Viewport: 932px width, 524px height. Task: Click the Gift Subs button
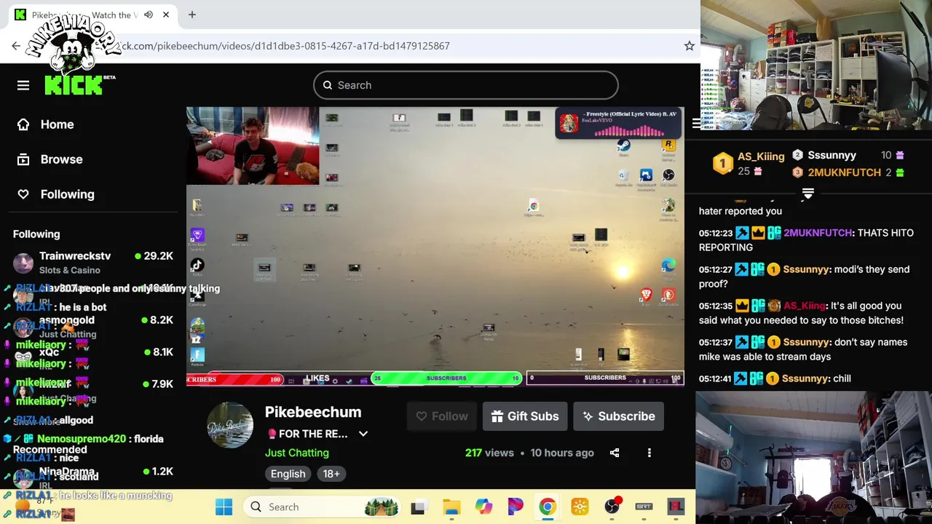[x=525, y=416]
